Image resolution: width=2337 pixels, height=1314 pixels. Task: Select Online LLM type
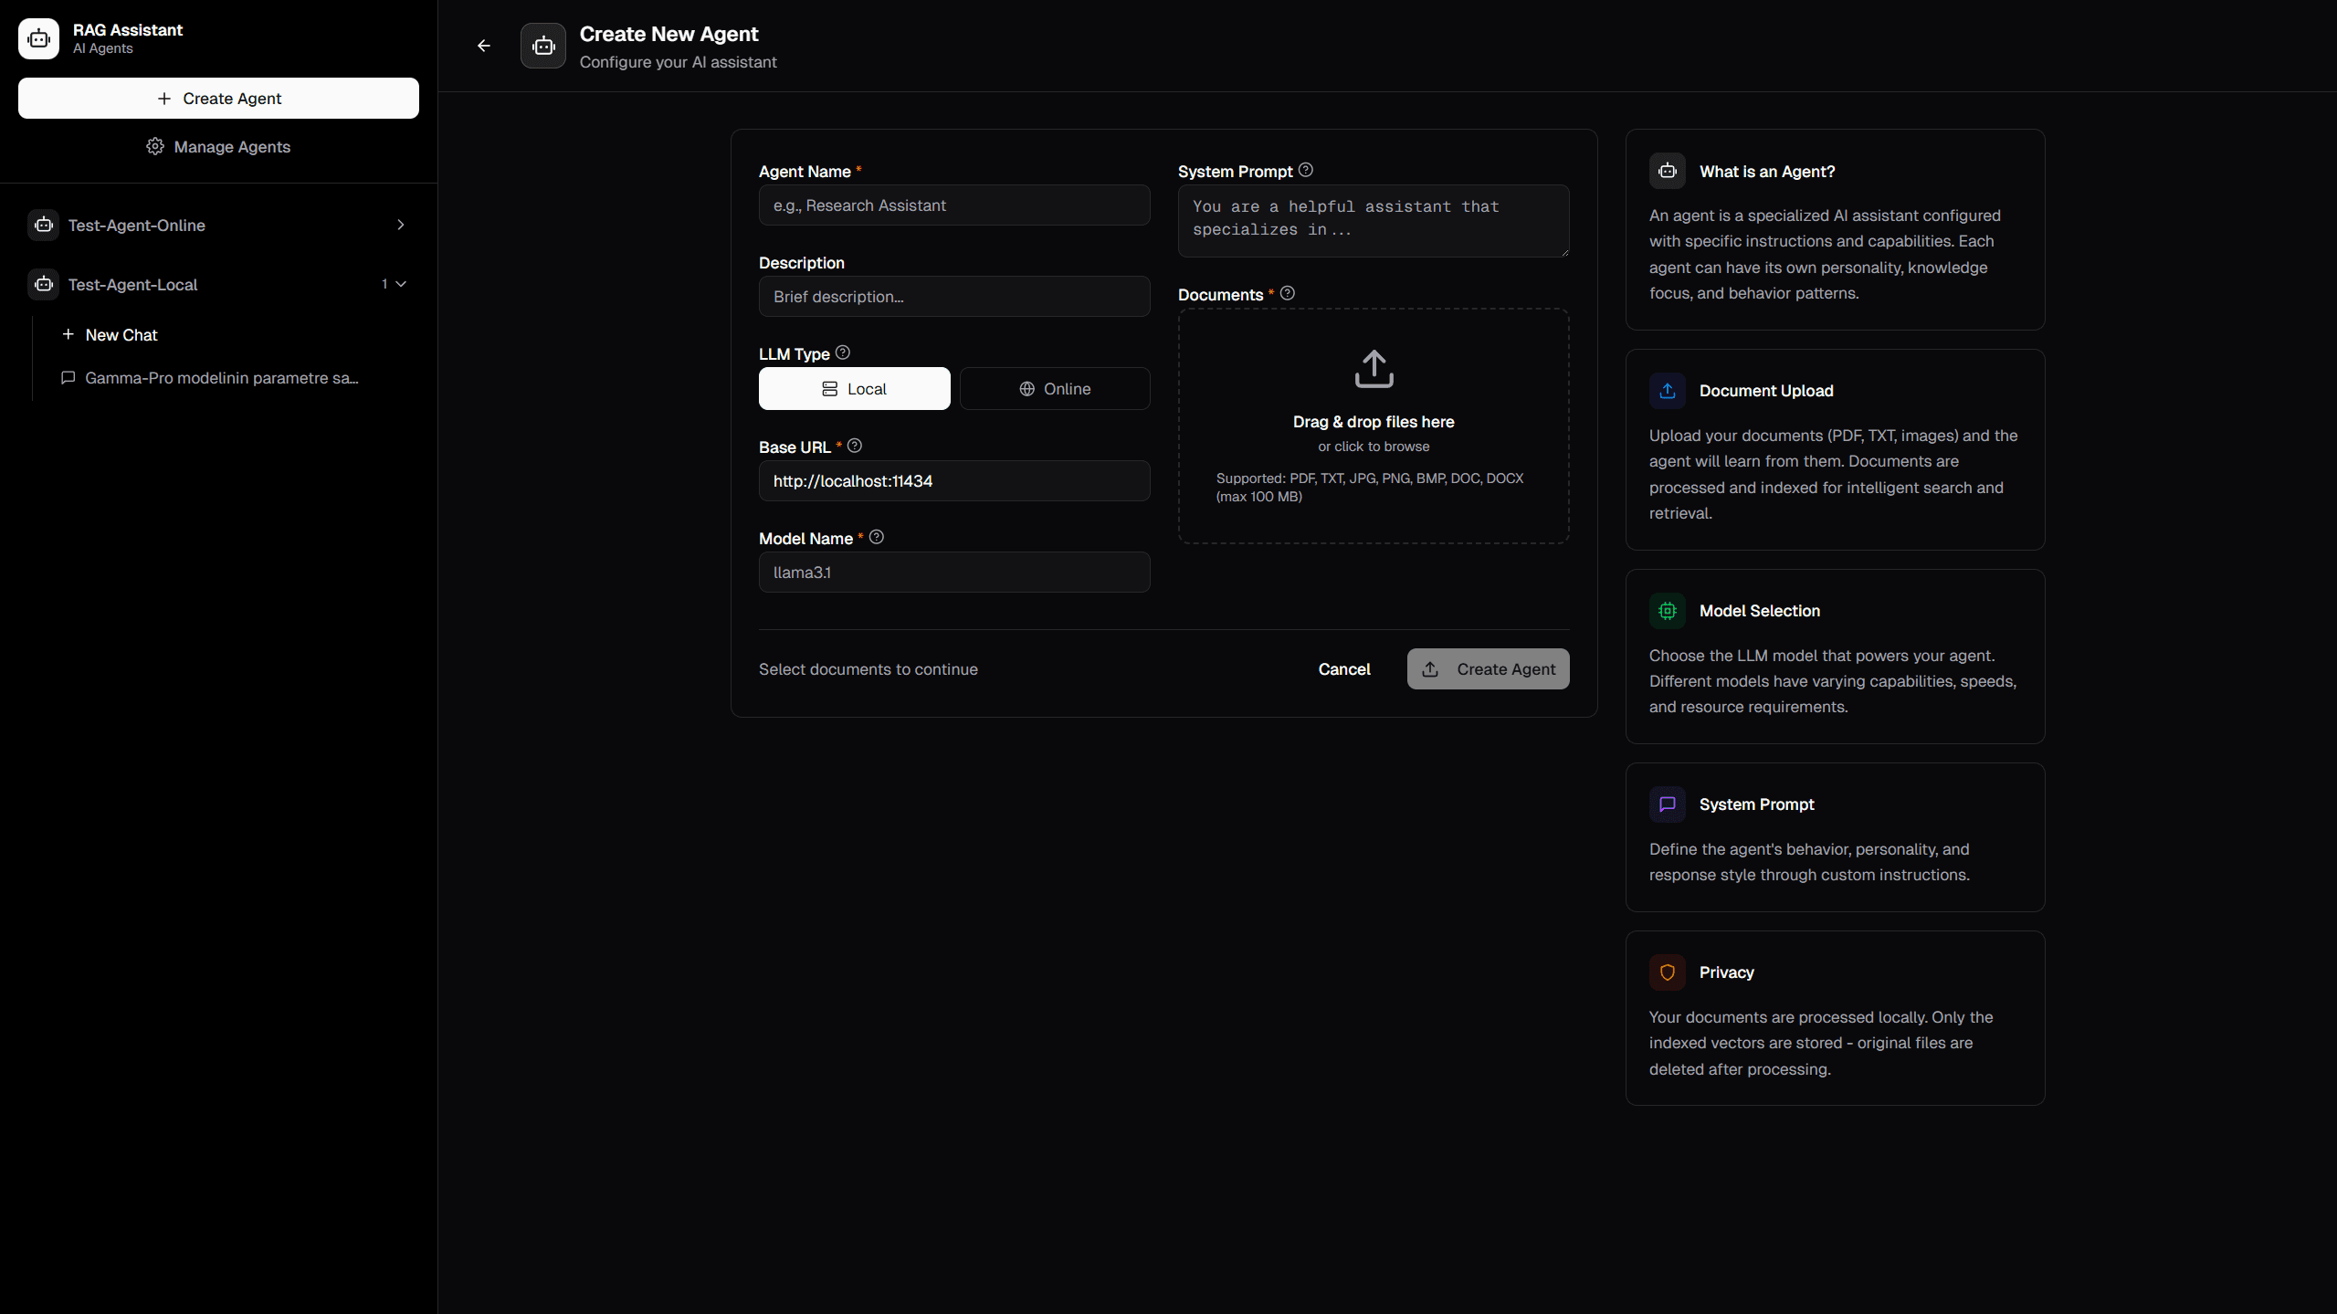1055,389
